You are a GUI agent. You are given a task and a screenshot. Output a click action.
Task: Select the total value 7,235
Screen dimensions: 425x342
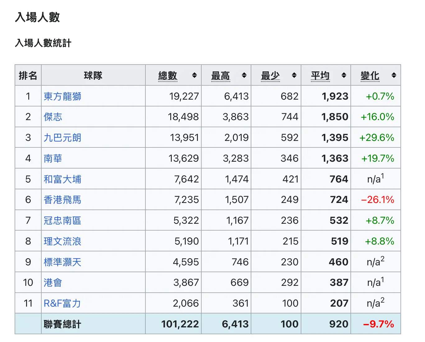pyautogui.click(x=186, y=200)
